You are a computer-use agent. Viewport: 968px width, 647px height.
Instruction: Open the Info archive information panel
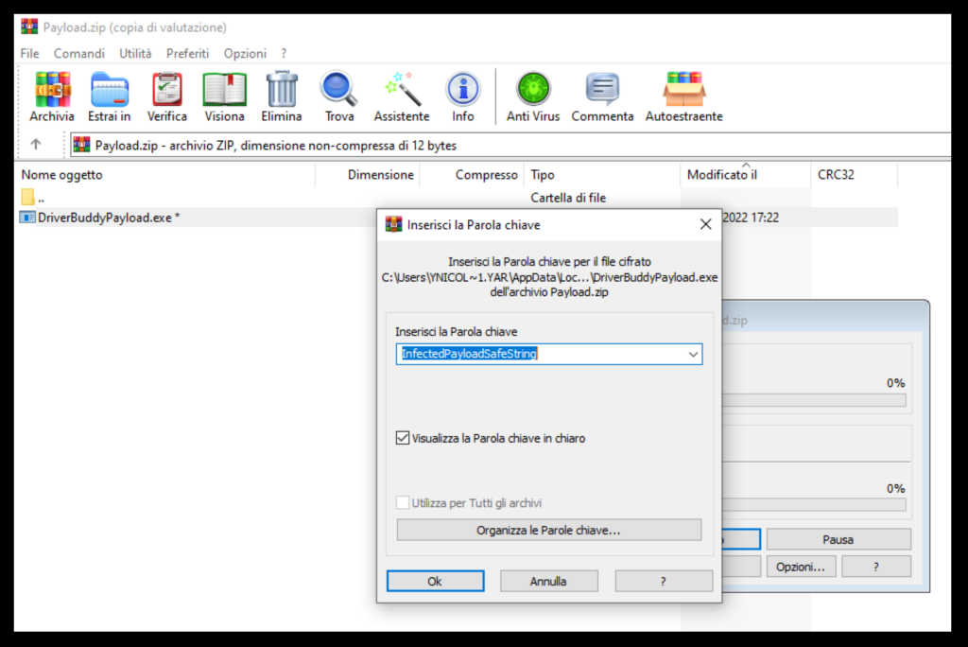[x=462, y=95]
